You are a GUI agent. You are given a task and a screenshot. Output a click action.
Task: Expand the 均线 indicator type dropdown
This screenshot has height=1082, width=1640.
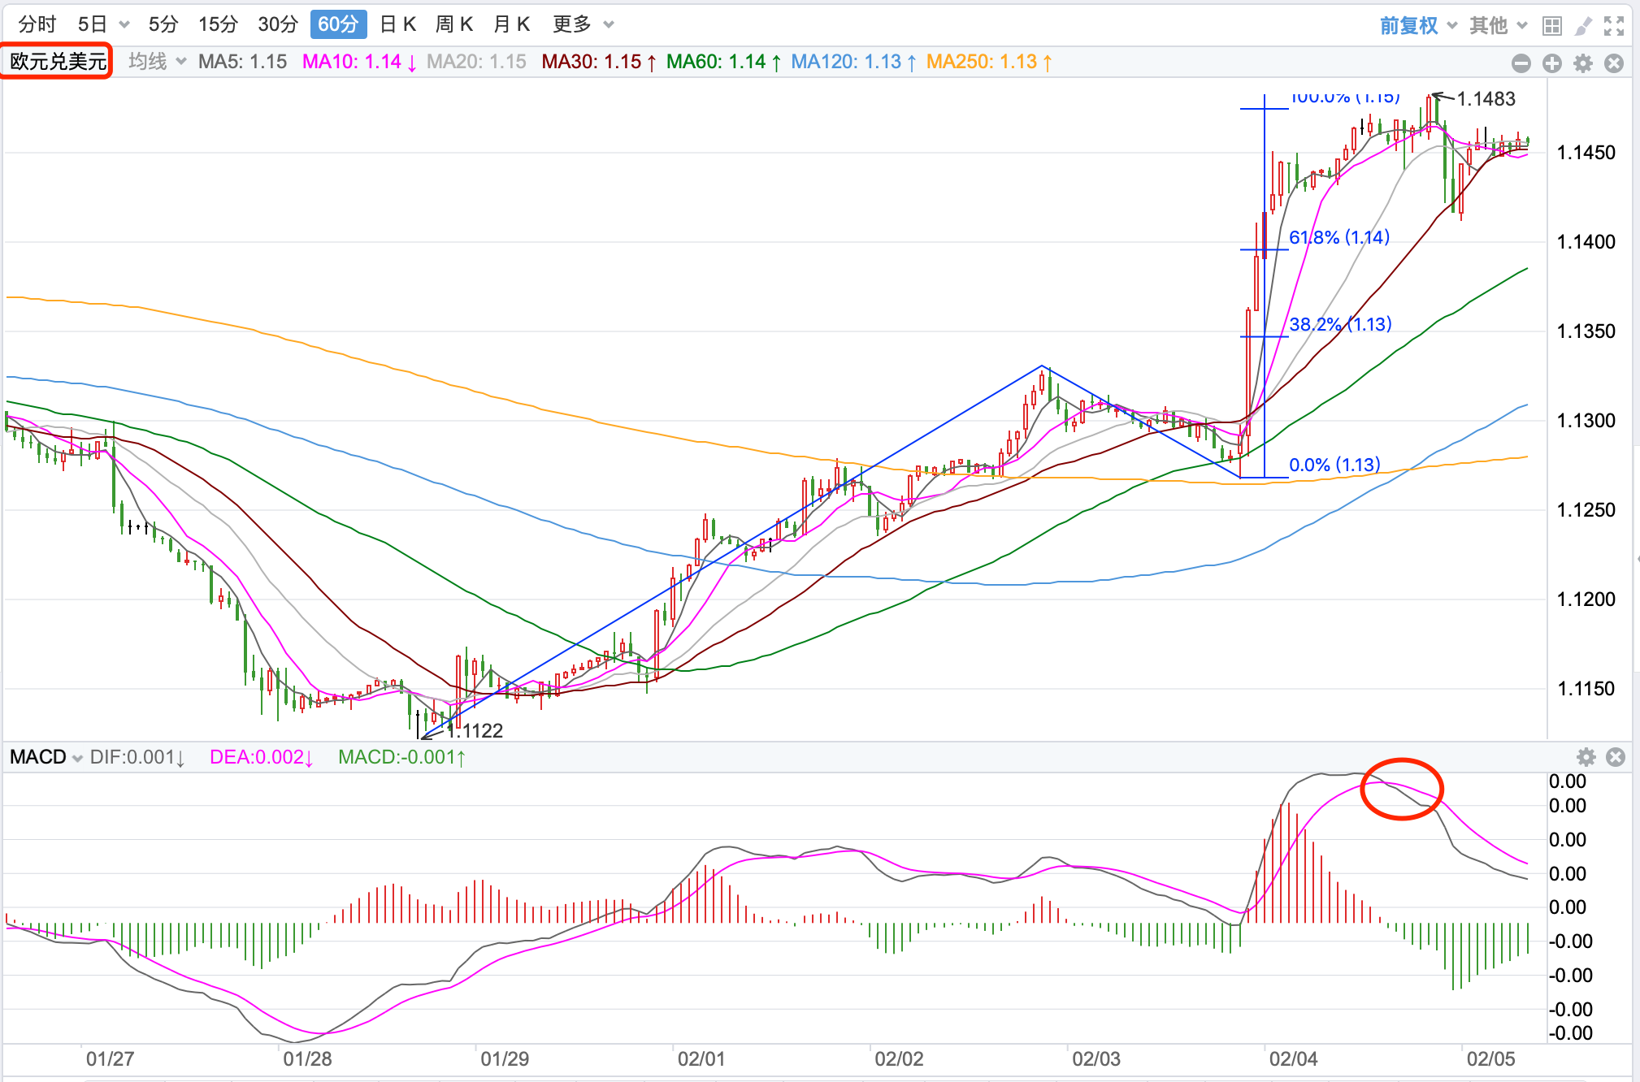[157, 62]
